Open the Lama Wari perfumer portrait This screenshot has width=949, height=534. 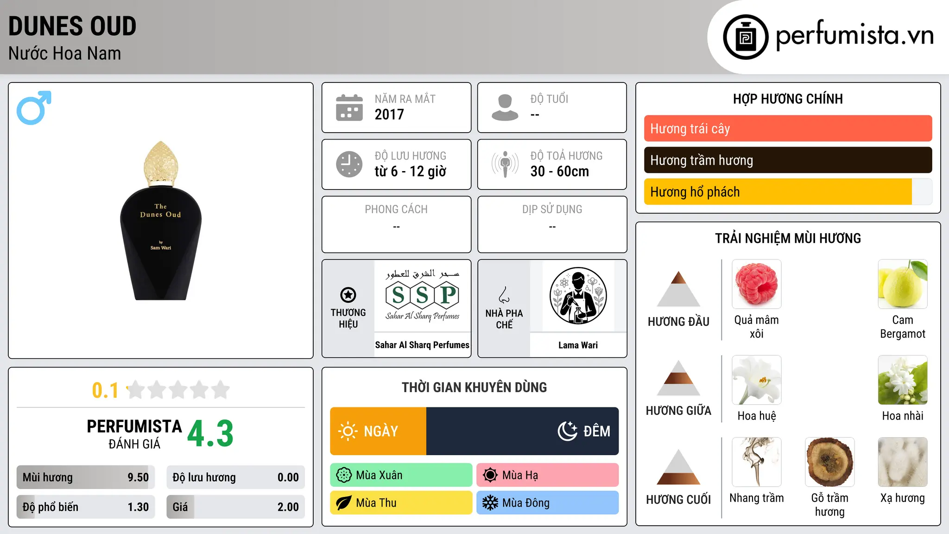pos(578,296)
